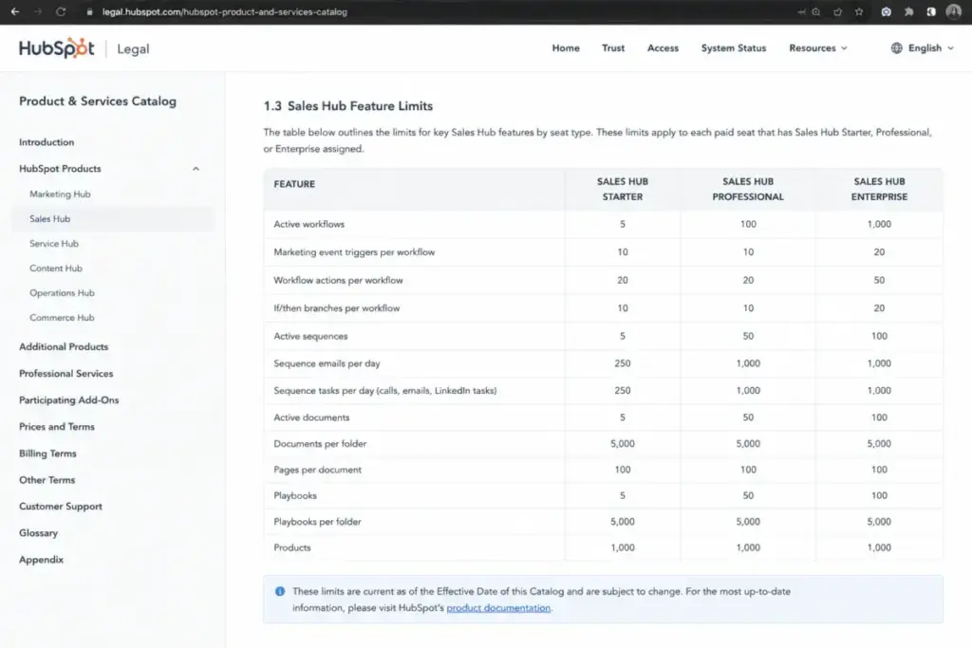
Task: Click the HubSpot logo
Action: tap(56, 48)
